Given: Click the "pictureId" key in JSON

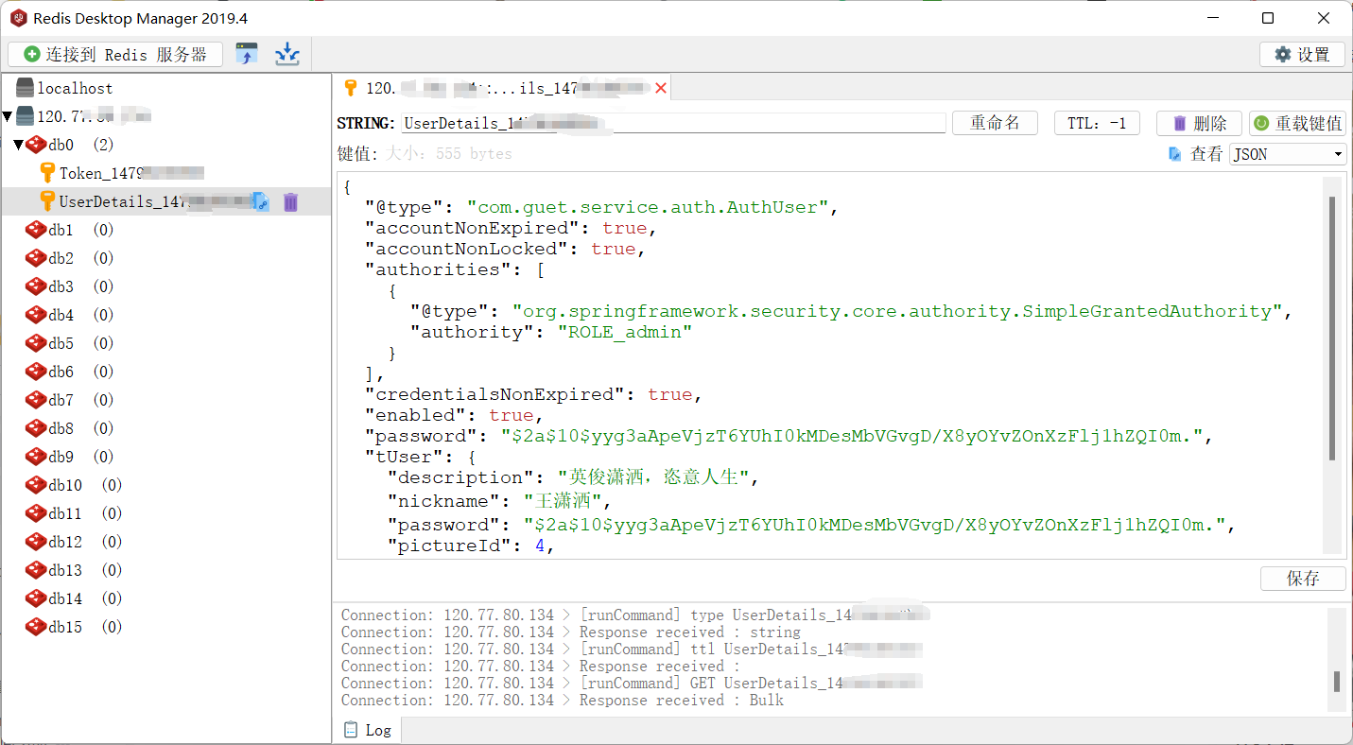Looking at the screenshot, I should pos(450,546).
